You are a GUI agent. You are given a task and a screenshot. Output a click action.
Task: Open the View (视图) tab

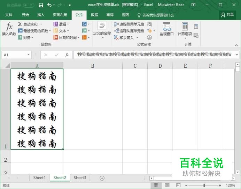click(x=125, y=15)
